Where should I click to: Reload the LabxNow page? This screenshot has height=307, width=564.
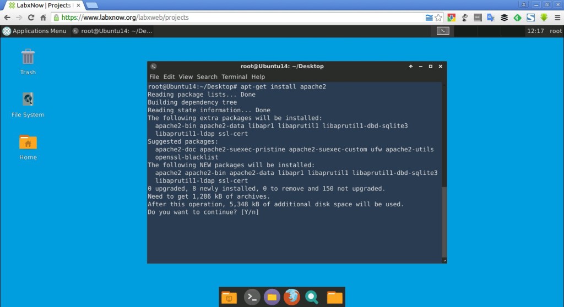coord(31,17)
